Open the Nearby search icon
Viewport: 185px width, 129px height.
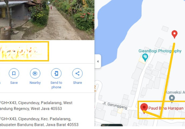click(x=35, y=73)
